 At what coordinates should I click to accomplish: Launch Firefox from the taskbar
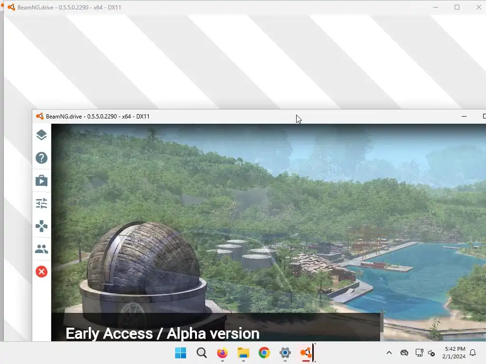click(222, 353)
